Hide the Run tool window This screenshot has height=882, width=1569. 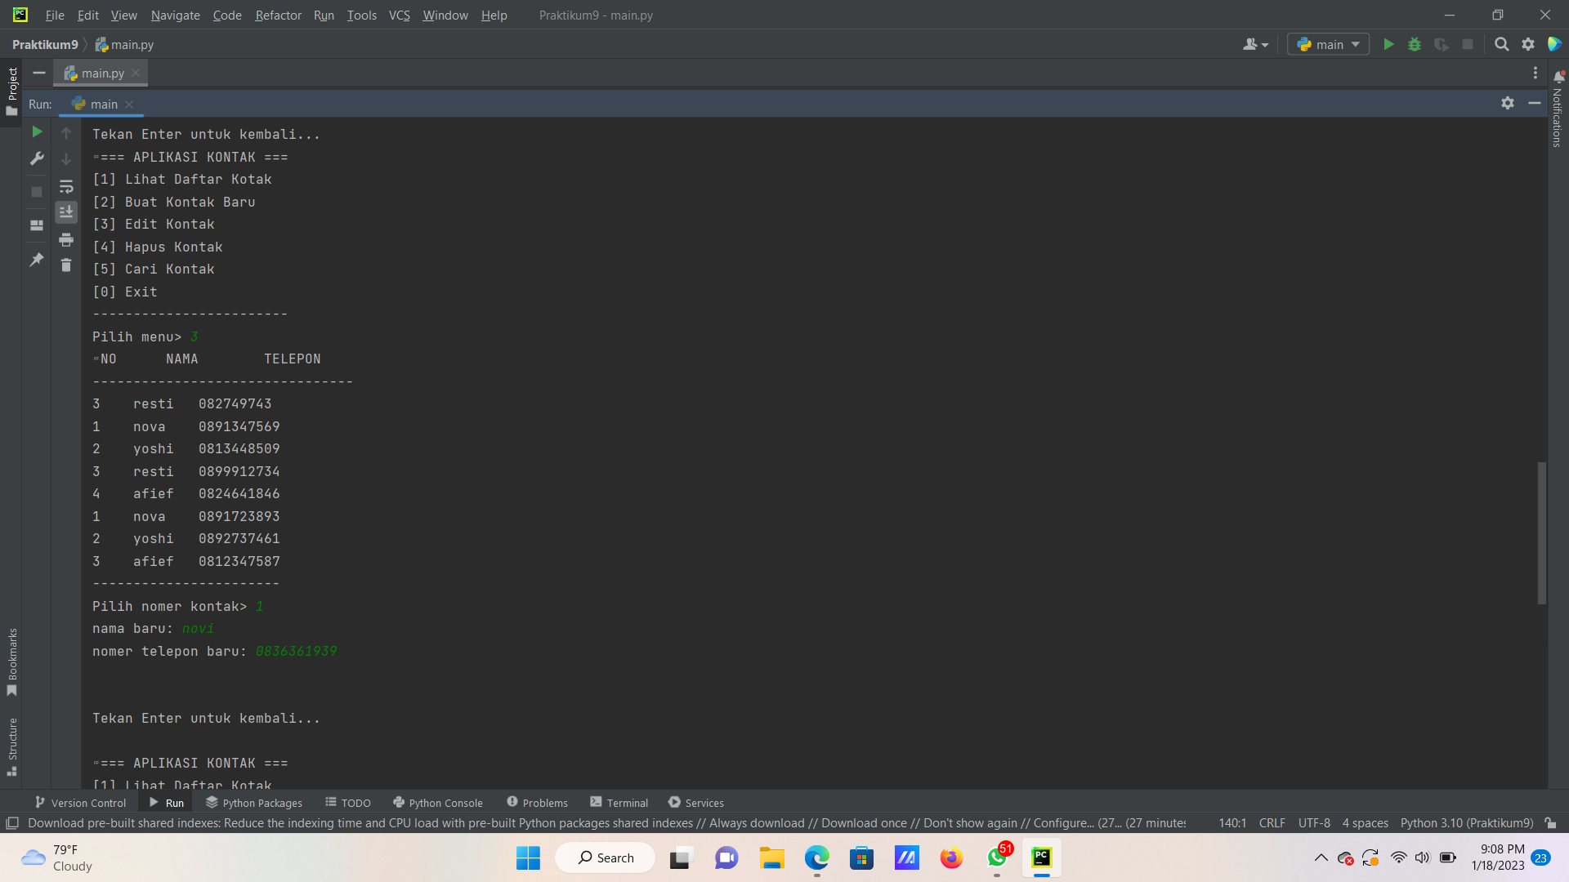tap(1535, 103)
